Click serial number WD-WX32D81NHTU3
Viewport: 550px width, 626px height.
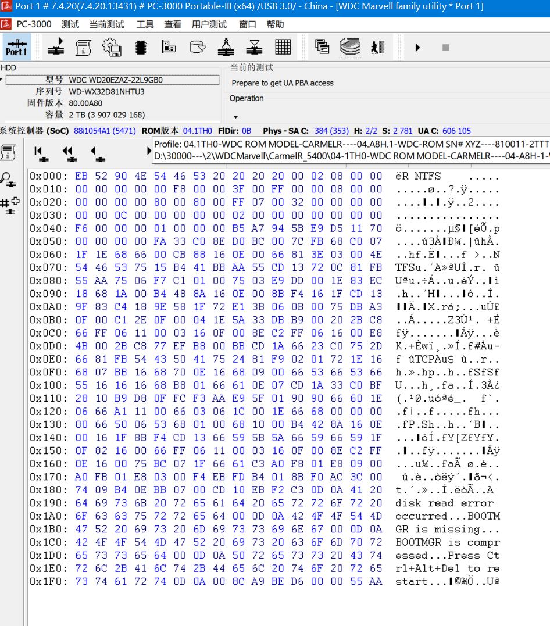tap(106, 91)
